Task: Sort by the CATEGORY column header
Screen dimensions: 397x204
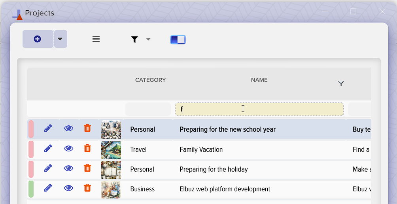Action: tap(150, 80)
